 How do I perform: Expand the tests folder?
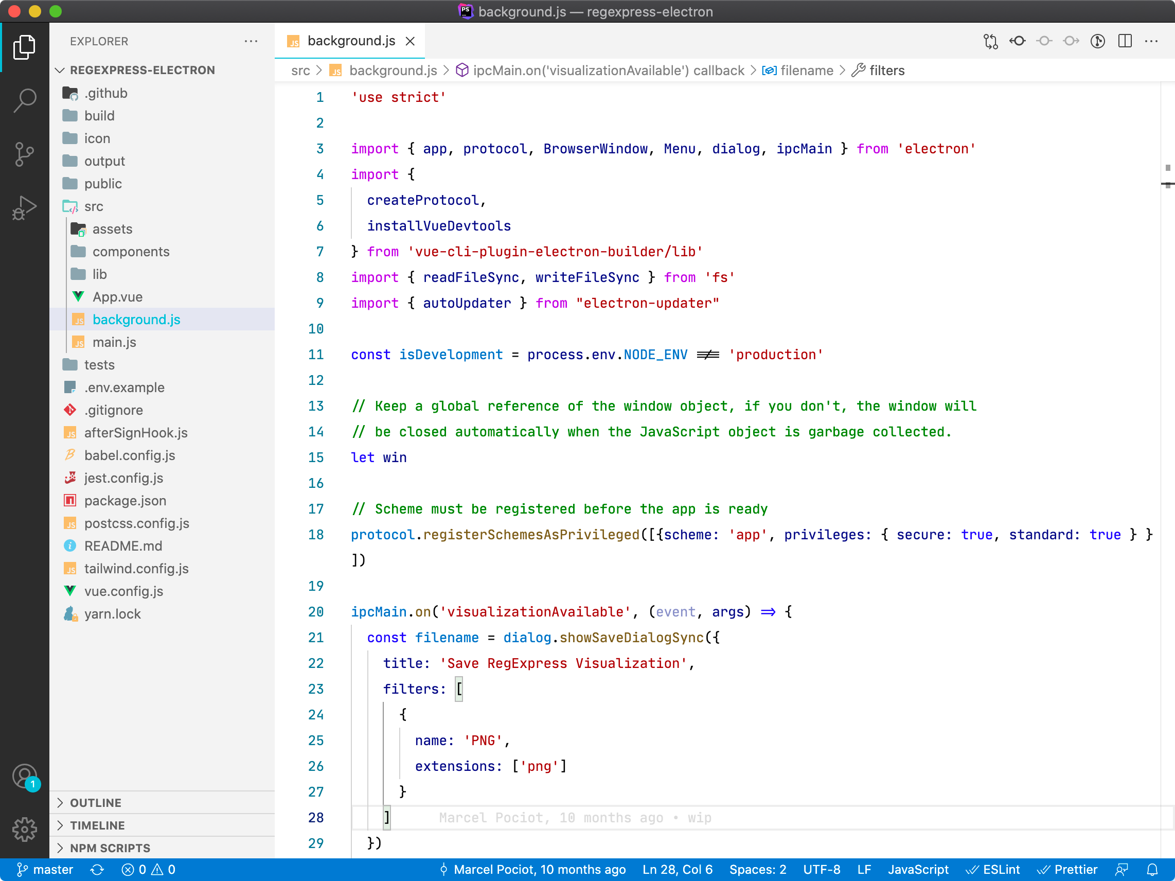pos(162,365)
